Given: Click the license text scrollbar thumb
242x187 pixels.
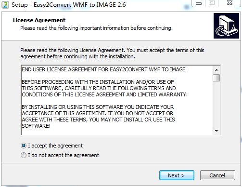Looking at the screenshot, I should click(217, 78).
